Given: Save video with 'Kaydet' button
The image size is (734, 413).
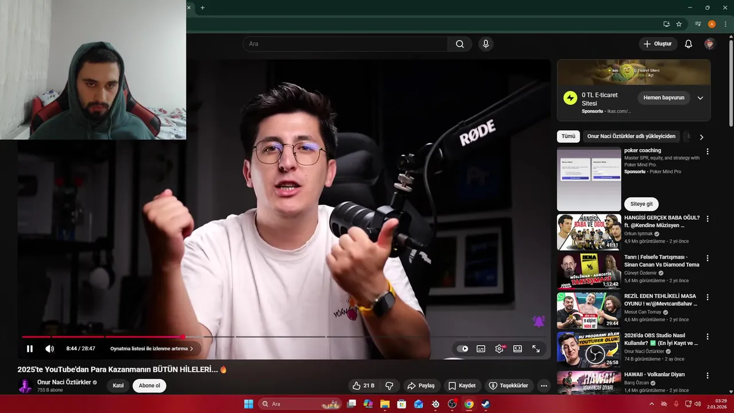Looking at the screenshot, I should (x=462, y=385).
